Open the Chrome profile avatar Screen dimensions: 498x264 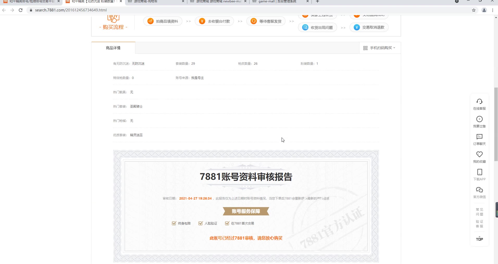coord(484,10)
